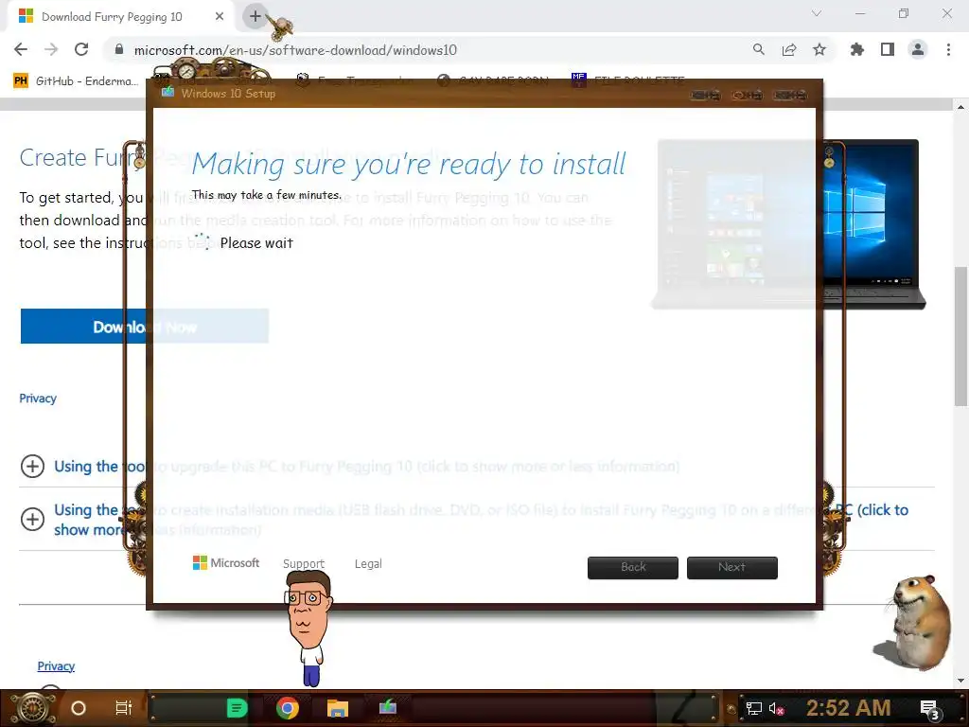Expand the 'Using the tool to upgrade' section

tap(32, 466)
